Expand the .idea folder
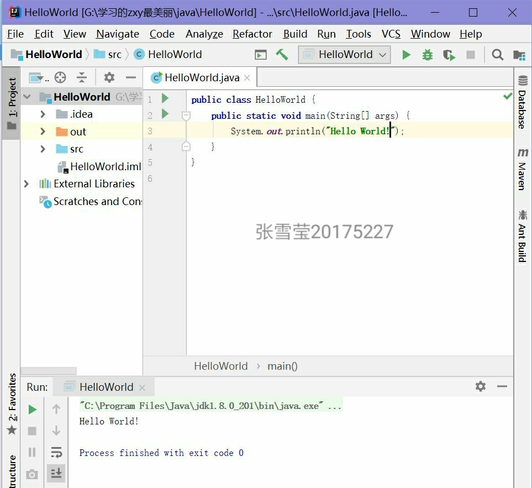 point(43,114)
